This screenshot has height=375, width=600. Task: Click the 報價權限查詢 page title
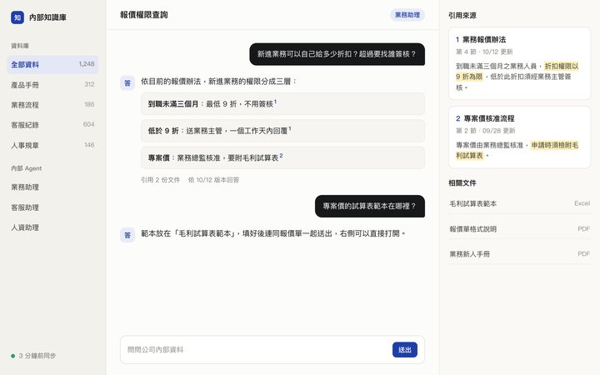tap(144, 15)
